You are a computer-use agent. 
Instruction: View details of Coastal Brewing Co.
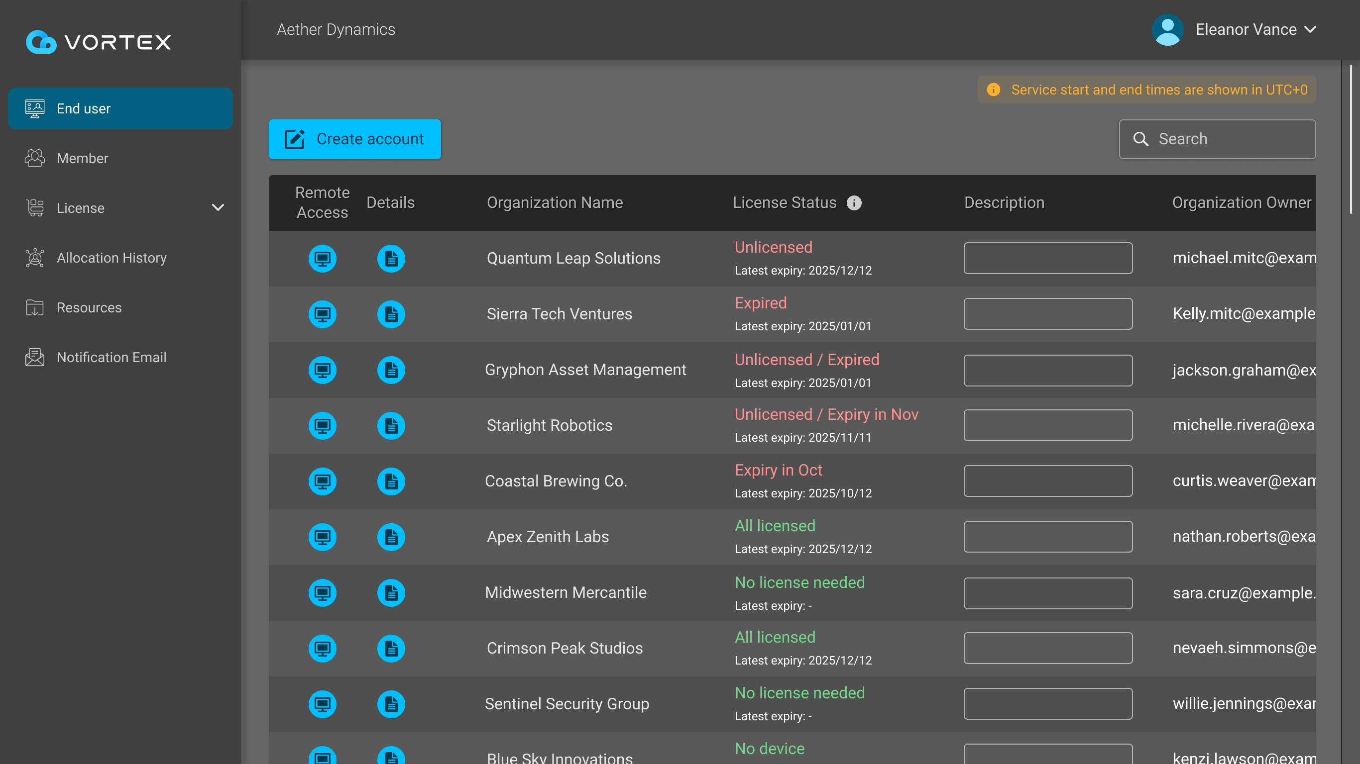[391, 481]
